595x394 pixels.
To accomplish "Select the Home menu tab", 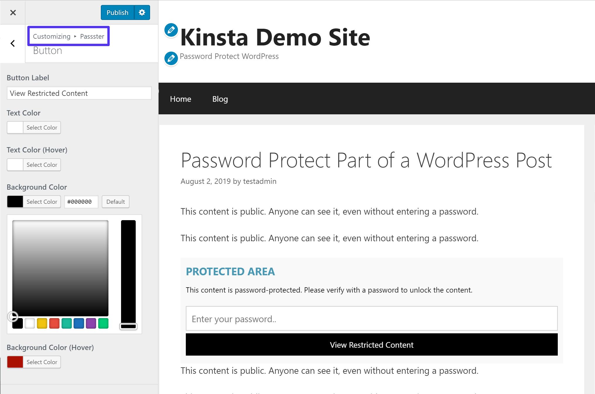I will 181,99.
